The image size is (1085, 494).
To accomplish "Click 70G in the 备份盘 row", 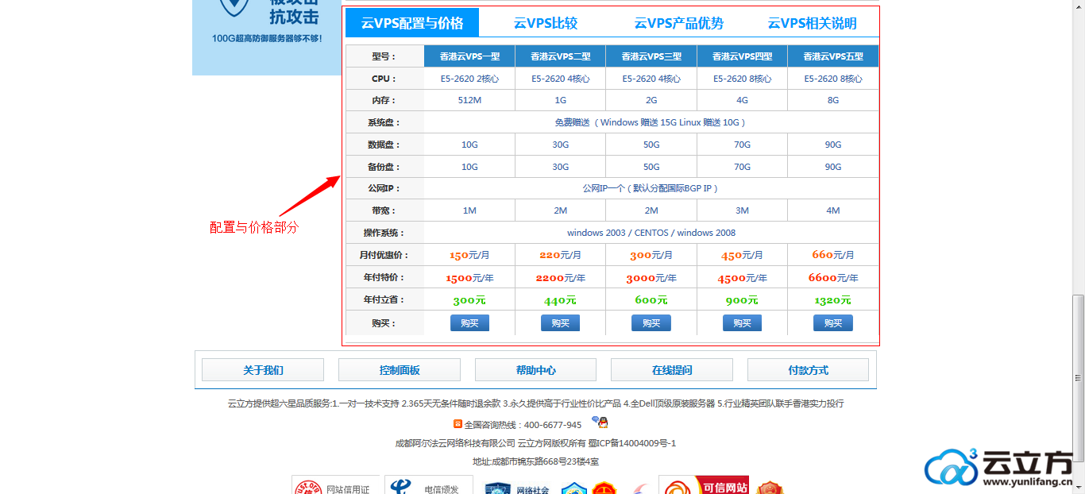I will pos(742,167).
